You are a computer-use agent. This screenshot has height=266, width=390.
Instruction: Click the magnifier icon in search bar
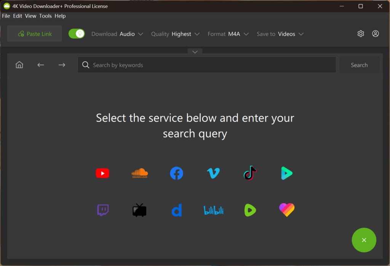[x=86, y=65]
